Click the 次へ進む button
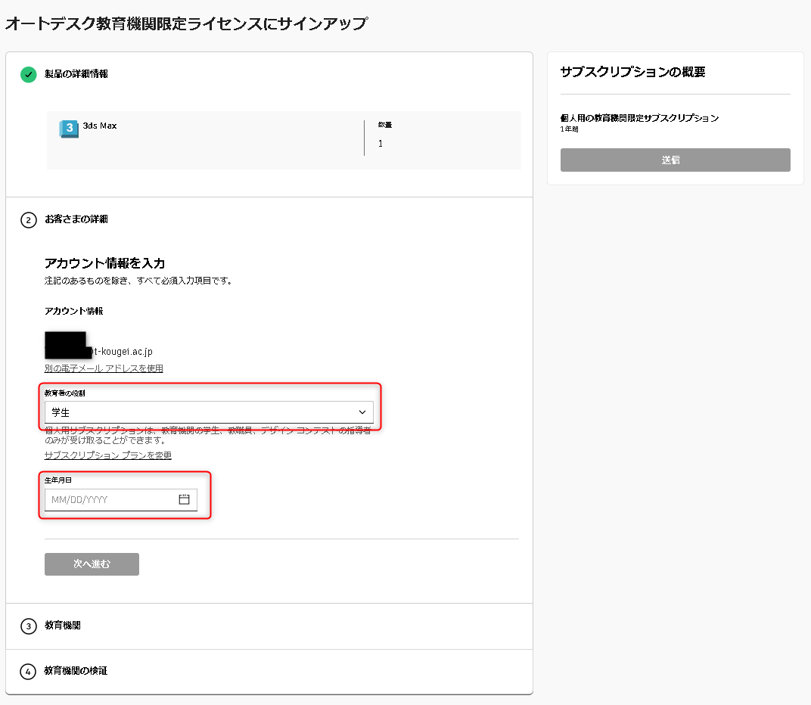 click(x=92, y=564)
